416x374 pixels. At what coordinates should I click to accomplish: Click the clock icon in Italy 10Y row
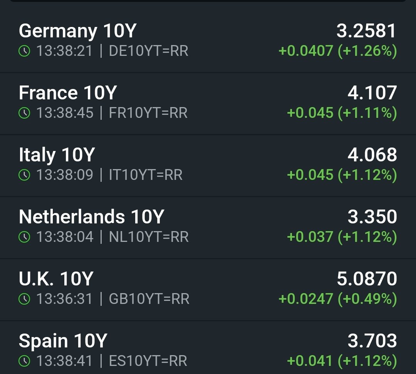coord(24,175)
